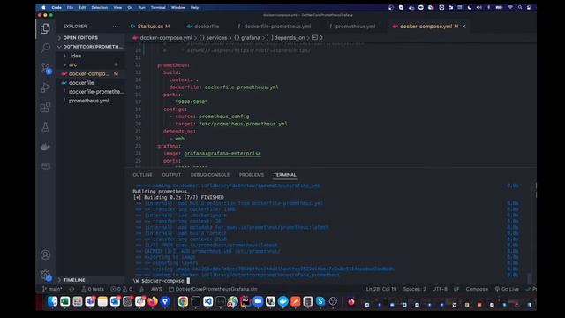Open Source Control view in activity bar
The height and width of the screenshot is (318, 565).
(x=45, y=68)
